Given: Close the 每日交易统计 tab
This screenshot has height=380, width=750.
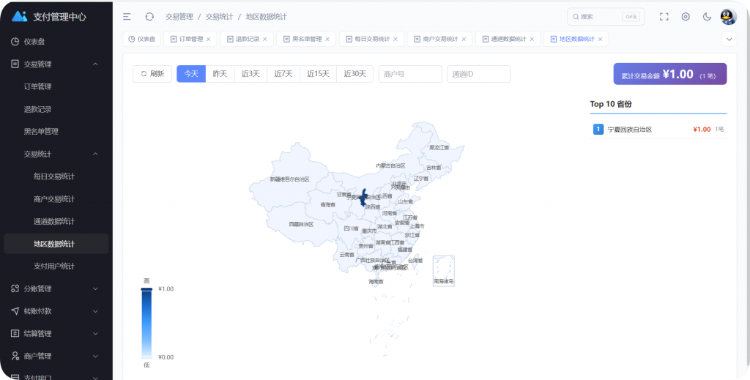Looking at the screenshot, I should pyautogui.click(x=395, y=40).
